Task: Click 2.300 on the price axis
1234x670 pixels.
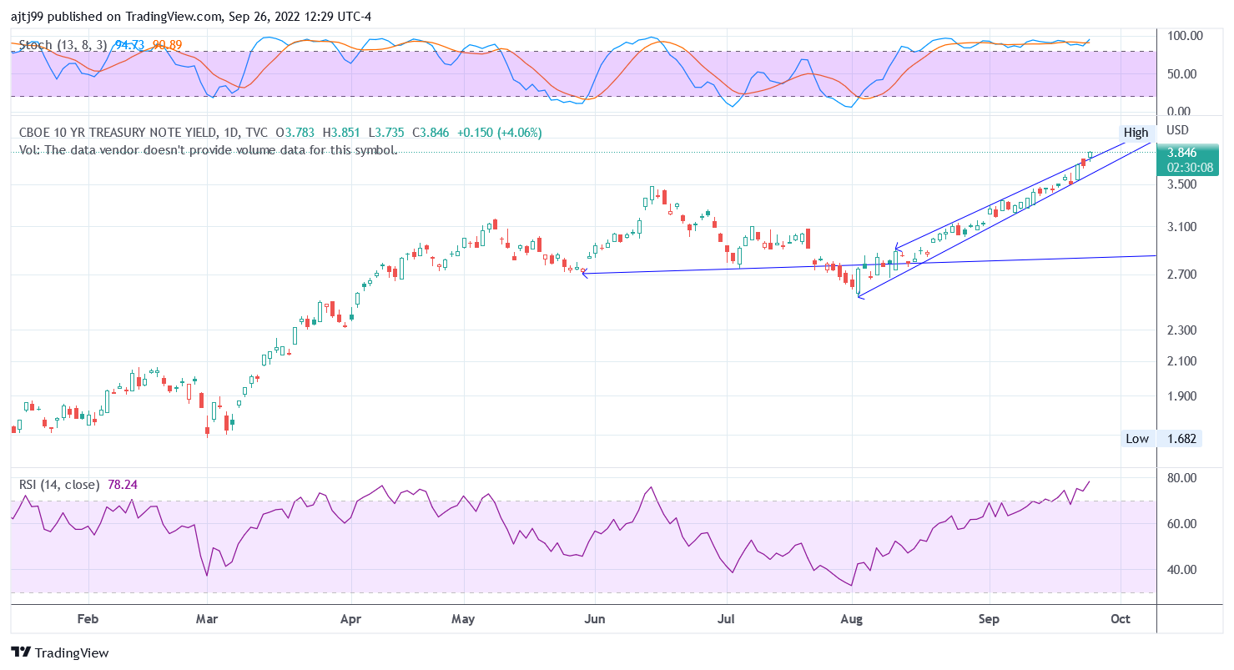Action: point(1183,330)
